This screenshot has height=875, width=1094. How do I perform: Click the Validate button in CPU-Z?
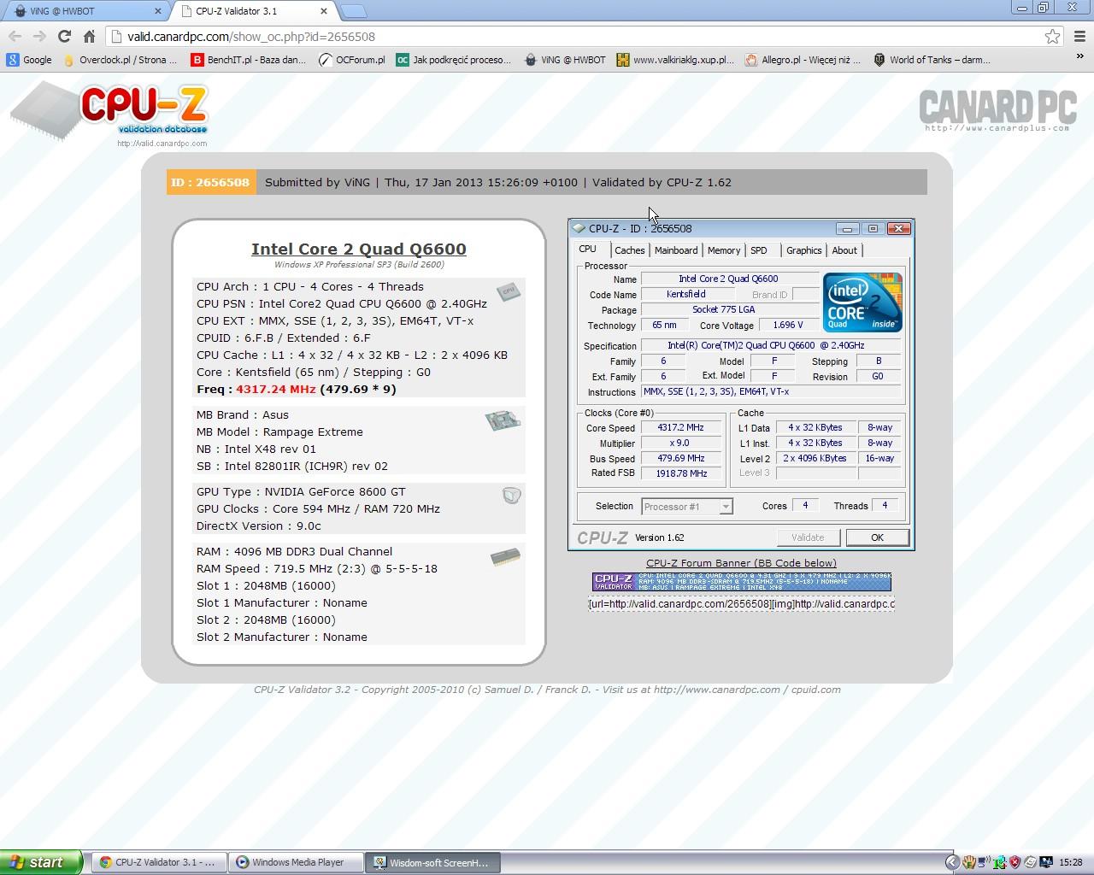(808, 537)
